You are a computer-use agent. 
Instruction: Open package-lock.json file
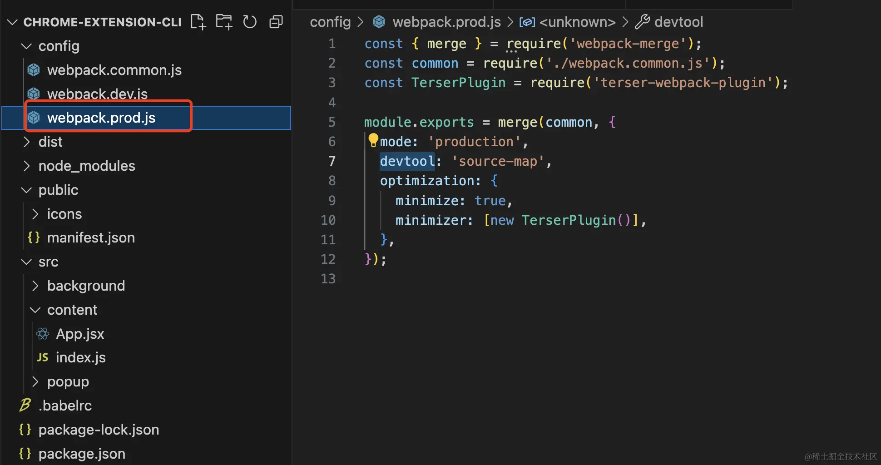(x=99, y=430)
